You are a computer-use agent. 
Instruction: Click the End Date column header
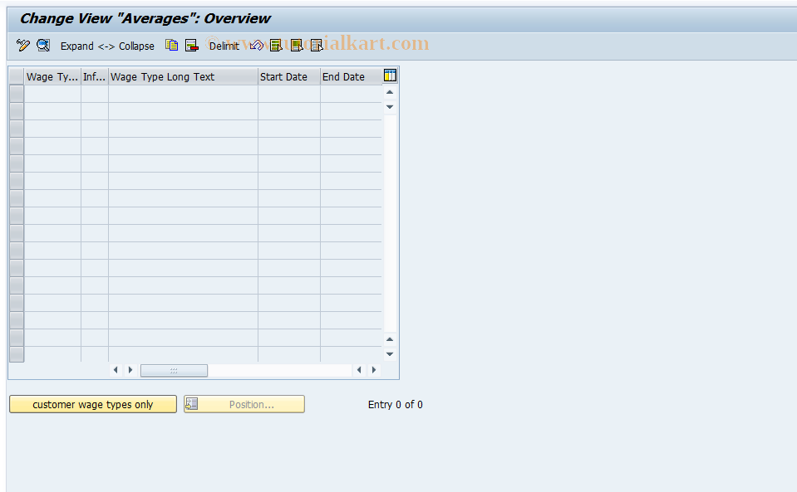point(351,76)
